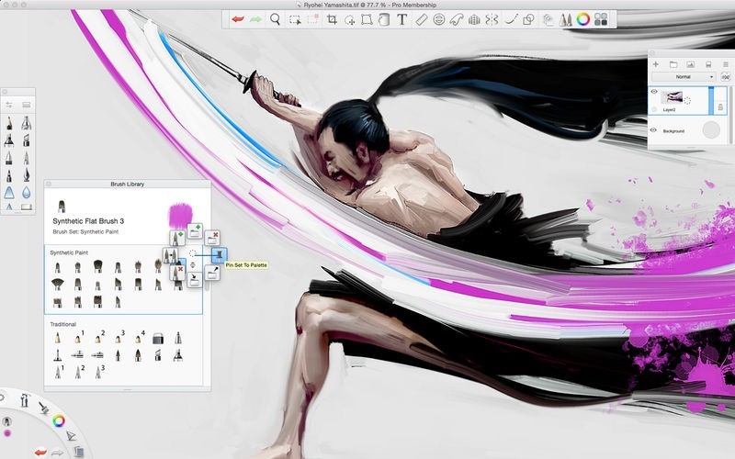Toggle the lock on Layer2

point(720,107)
